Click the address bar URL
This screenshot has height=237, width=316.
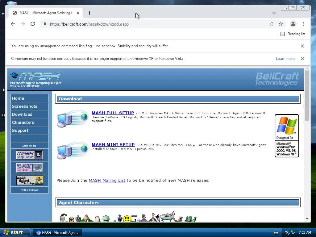89,24
